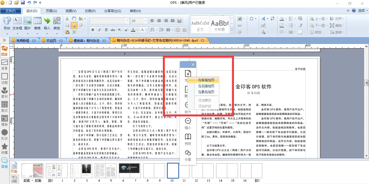Select the 封底 - 封面 cover thumbnail

(x=32, y=171)
